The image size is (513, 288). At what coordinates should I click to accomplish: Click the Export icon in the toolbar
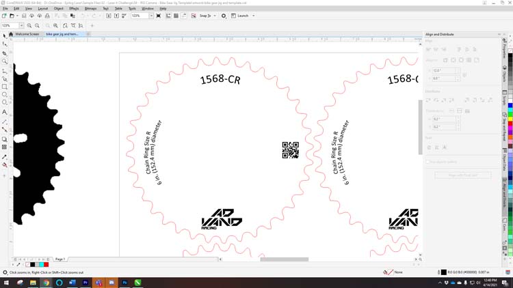[116, 16]
